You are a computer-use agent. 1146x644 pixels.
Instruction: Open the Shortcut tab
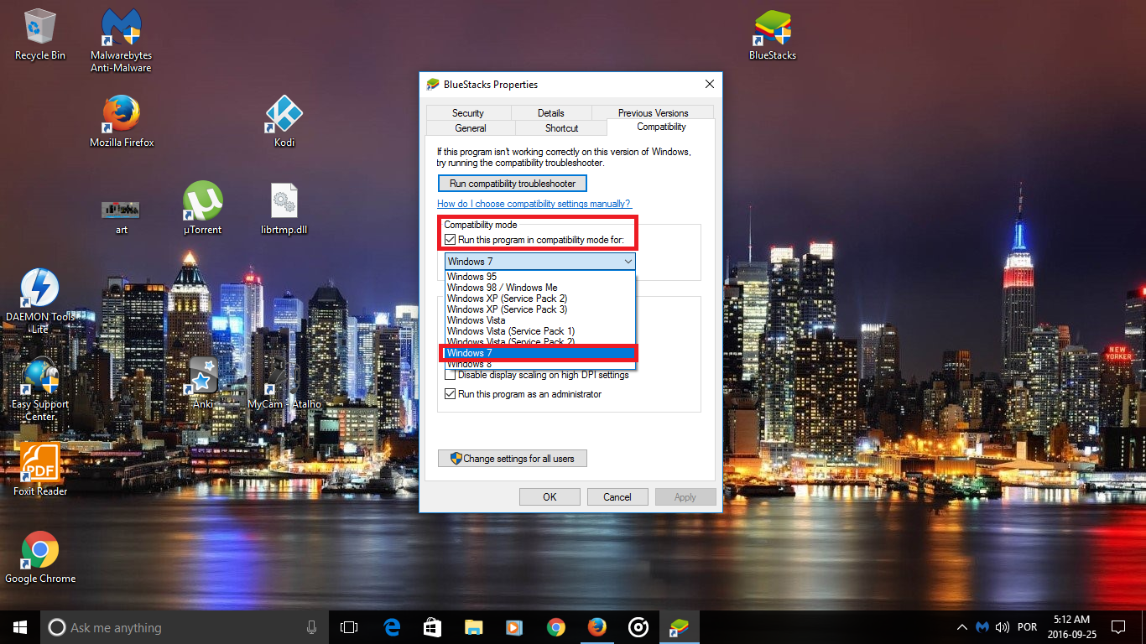coord(560,127)
